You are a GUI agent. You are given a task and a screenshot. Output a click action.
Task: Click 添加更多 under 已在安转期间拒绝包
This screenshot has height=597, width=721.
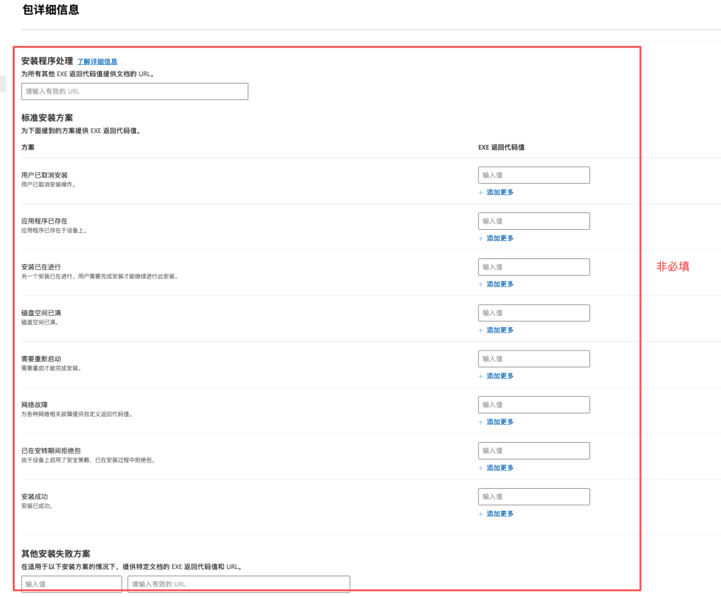tap(500, 468)
